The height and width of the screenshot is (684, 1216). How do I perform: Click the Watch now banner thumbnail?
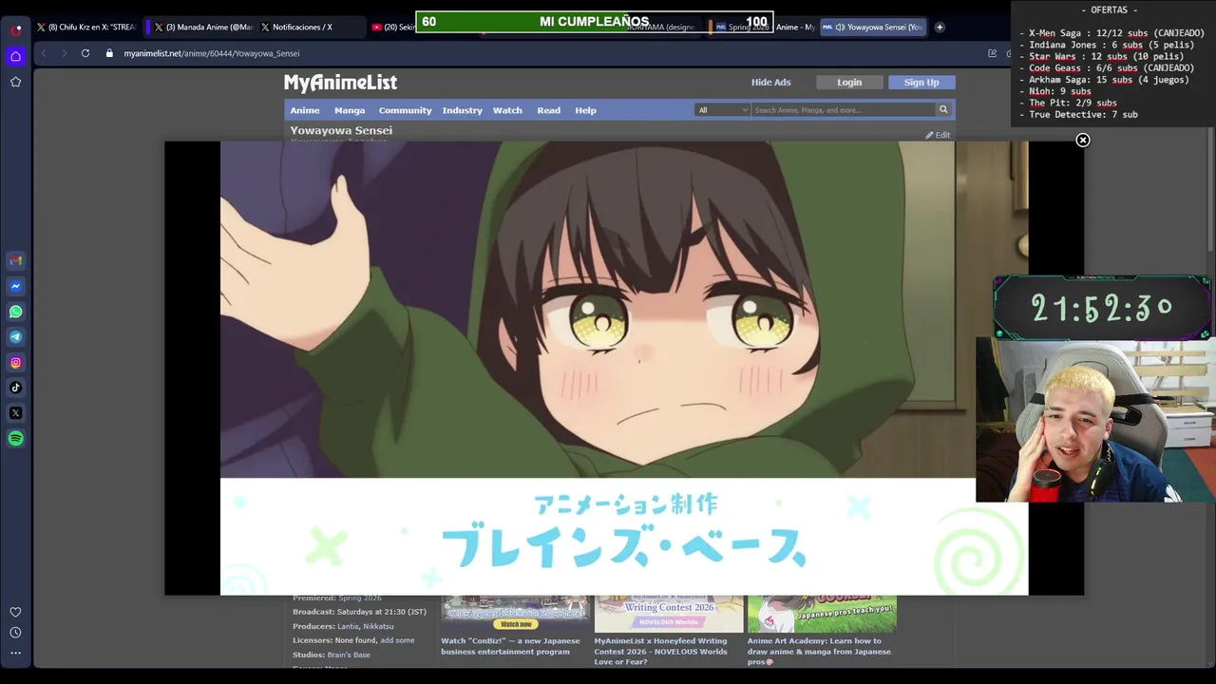pyautogui.click(x=515, y=614)
